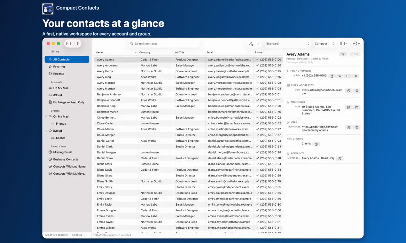
Task: Click the pencil edit icon in toolbar
Action: [x=258, y=43]
